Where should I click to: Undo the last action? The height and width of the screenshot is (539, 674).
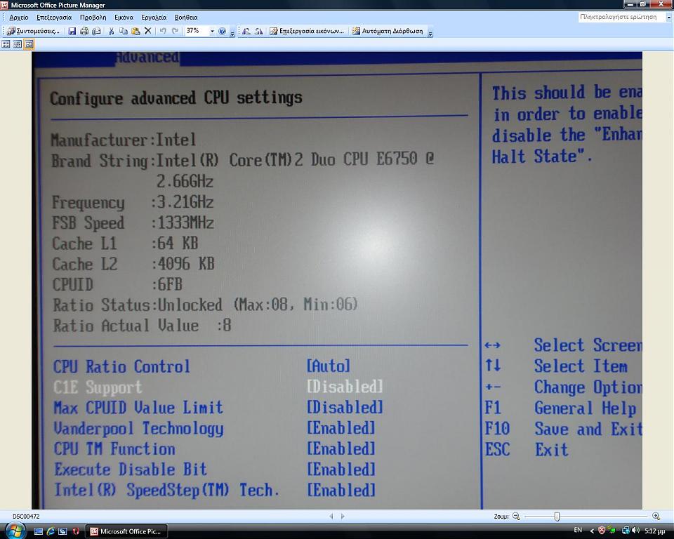click(163, 31)
